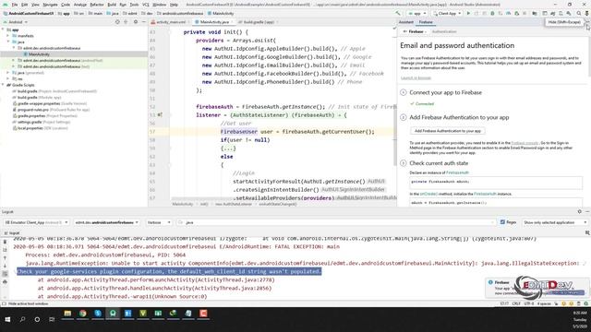The width and height of the screenshot is (591, 332).
Task: Click Launch in browser link
Action: (416, 77)
